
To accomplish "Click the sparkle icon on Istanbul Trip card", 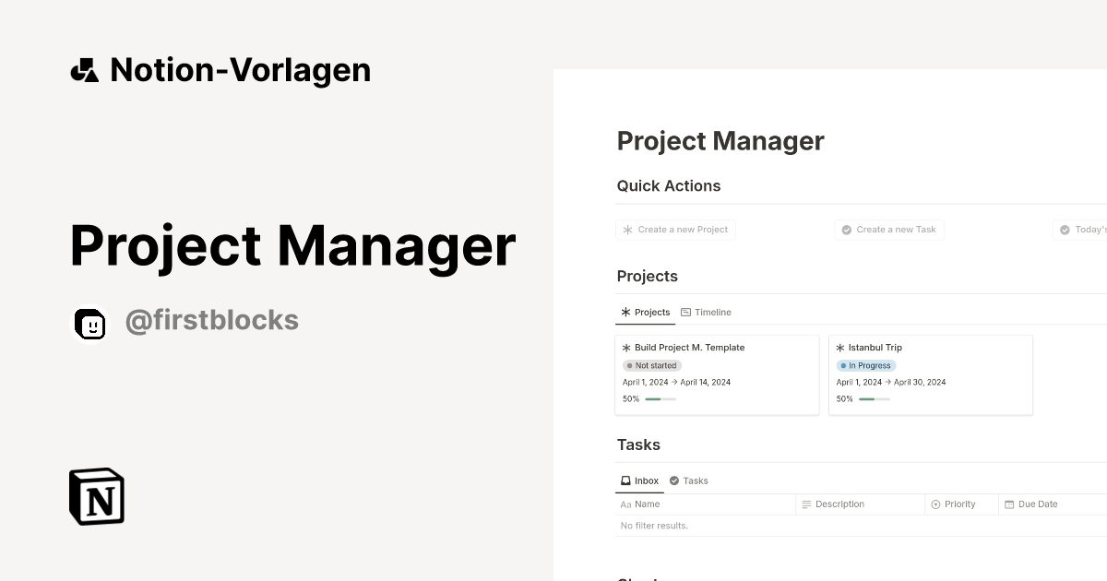I will (840, 348).
